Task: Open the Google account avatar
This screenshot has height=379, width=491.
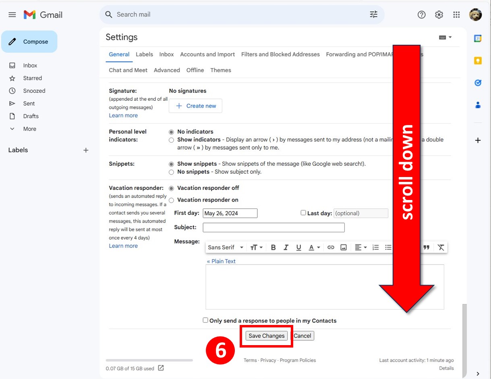Action: tap(476, 15)
